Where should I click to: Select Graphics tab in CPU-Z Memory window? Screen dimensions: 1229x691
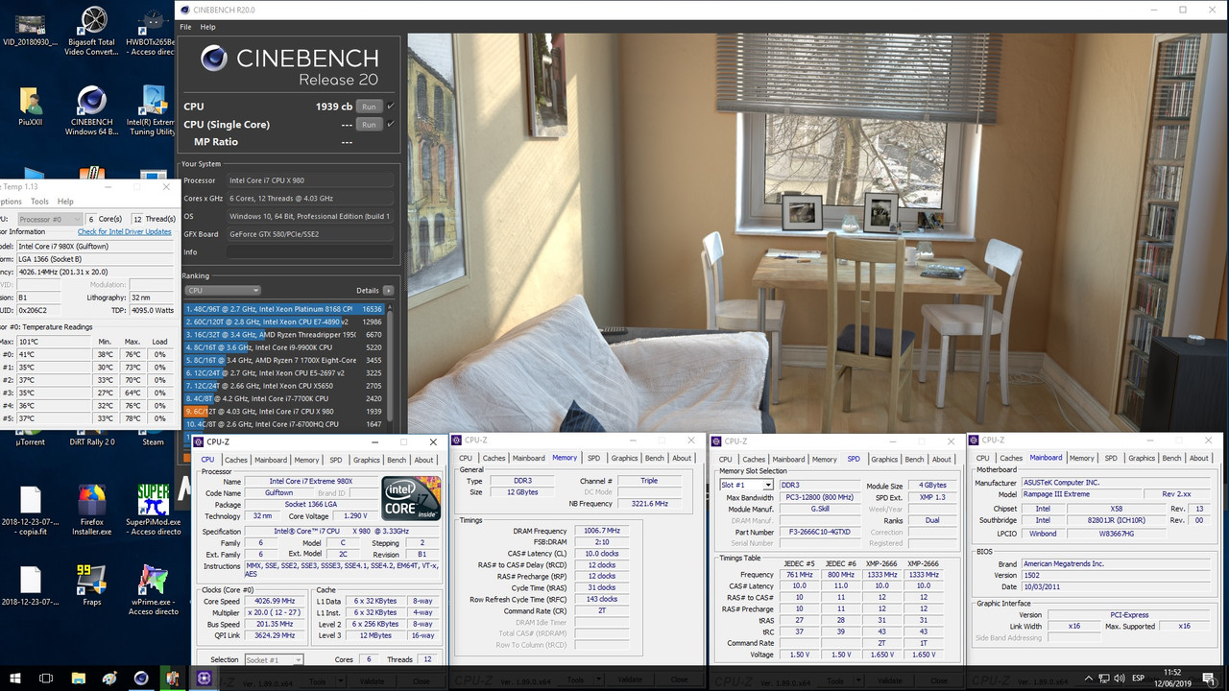pyautogui.click(x=624, y=458)
